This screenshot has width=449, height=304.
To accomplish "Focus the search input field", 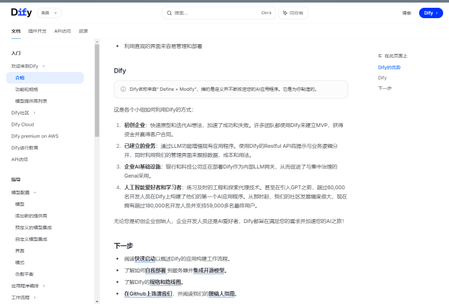I will pyautogui.click(x=219, y=13).
